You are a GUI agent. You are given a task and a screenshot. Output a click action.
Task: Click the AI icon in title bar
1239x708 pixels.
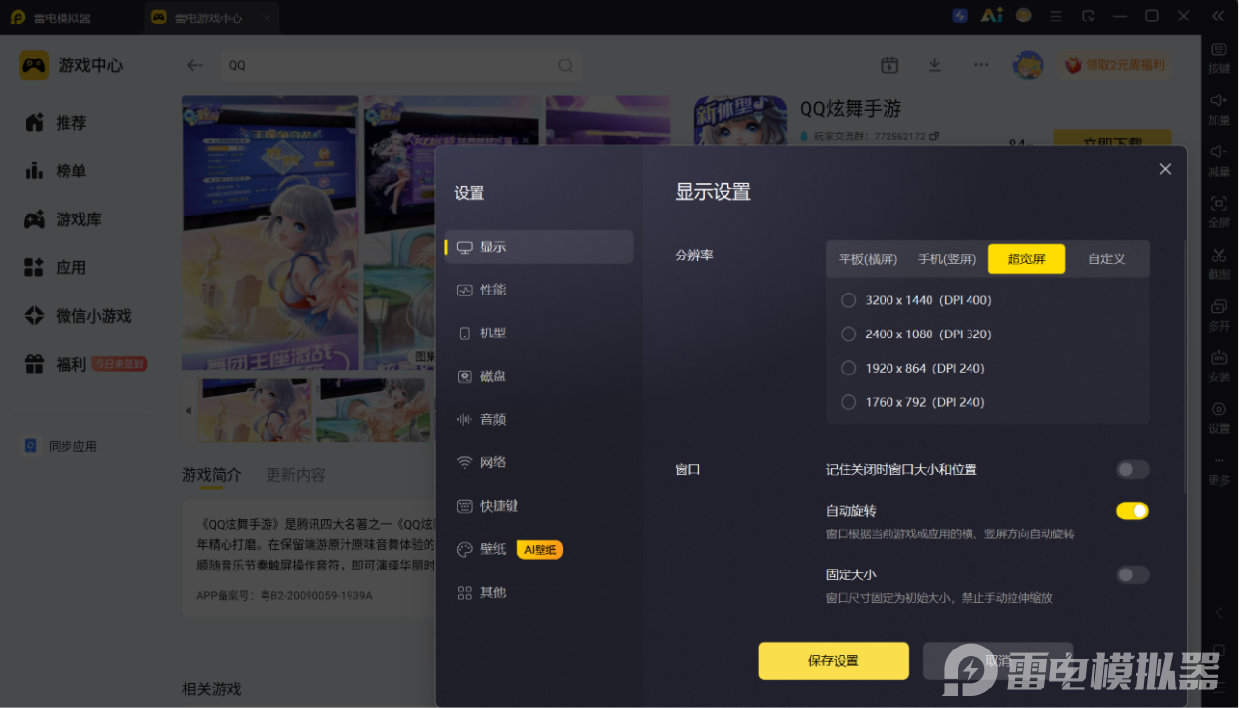[x=992, y=16]
